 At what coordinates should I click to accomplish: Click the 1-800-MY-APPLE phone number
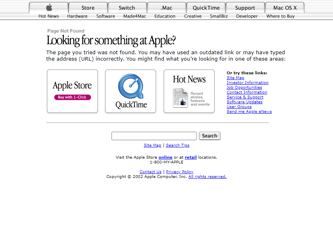pos(166,162)
